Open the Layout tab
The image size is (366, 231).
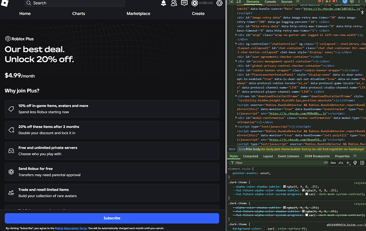coord(268,156)
